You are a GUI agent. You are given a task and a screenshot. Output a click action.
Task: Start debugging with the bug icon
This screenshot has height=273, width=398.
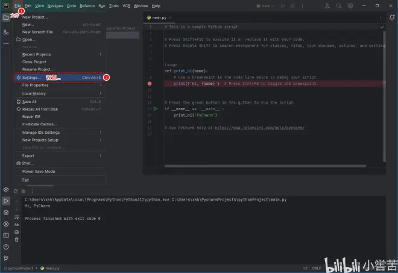tap(292, 6)
